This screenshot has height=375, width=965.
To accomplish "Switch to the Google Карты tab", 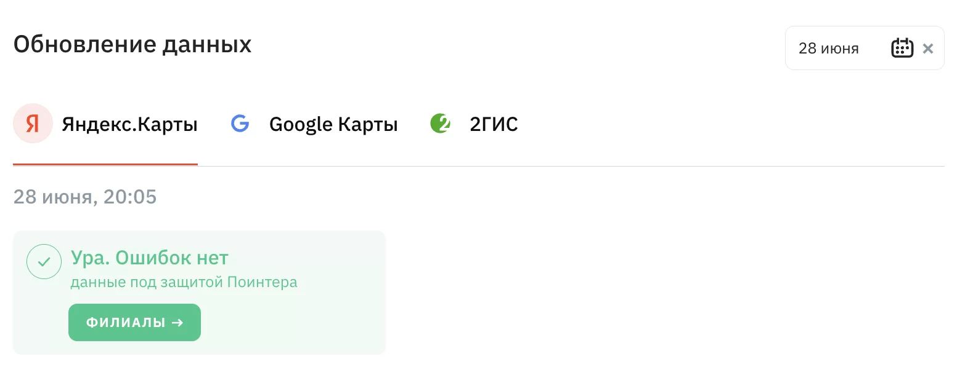I will pyautogui.click(x=333, y=125).
